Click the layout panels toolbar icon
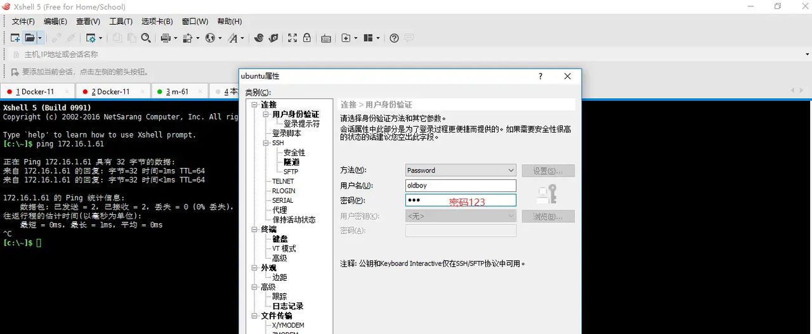Image resolution: width=812 pixels, height=334 pixels. pyautogui.click(x=368, y=38)
